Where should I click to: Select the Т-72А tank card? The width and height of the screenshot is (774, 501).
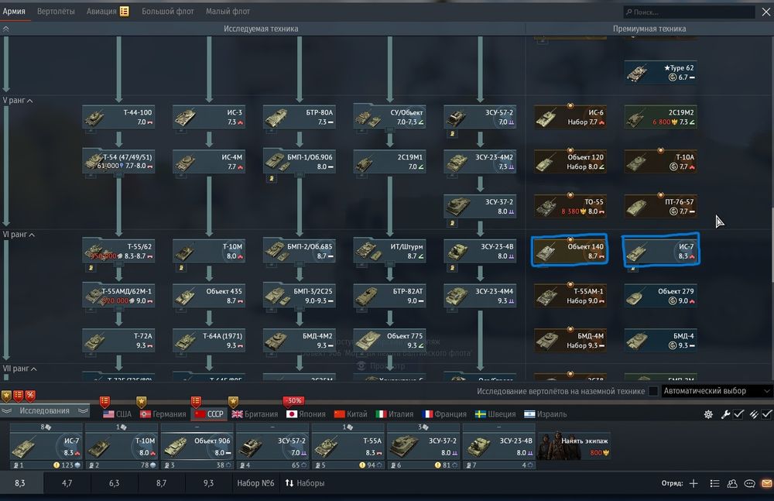click(118, 341)
